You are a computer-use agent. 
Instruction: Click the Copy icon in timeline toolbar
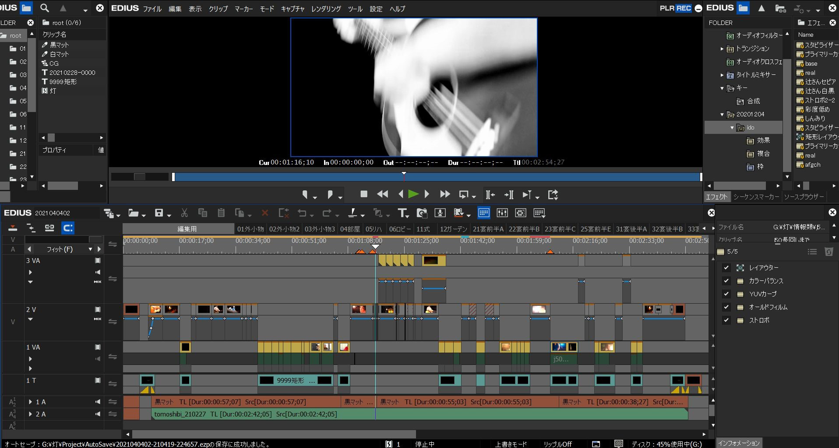point(203,213)
